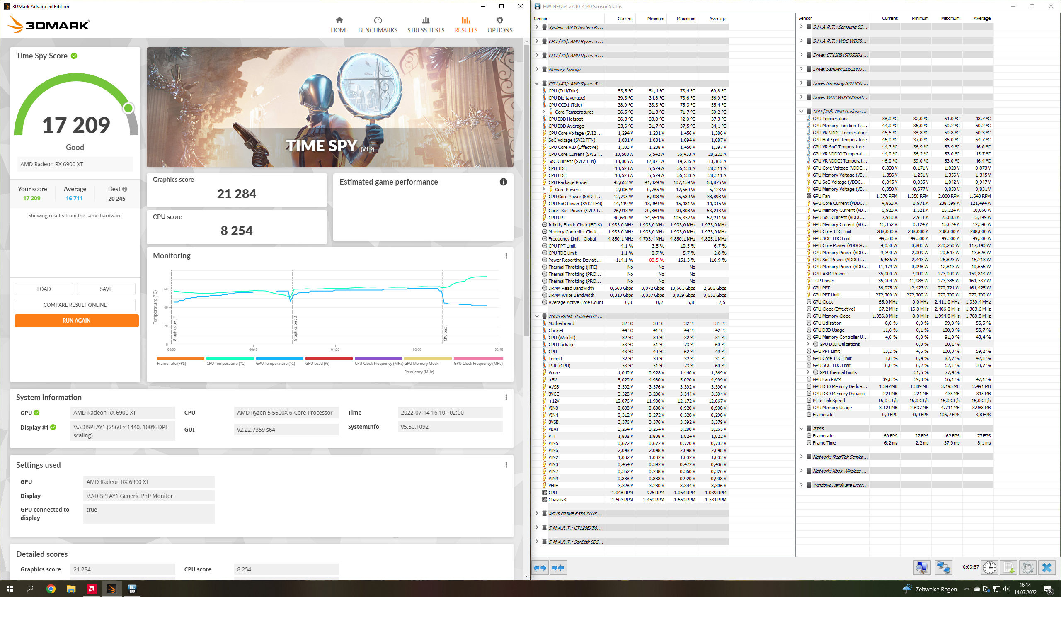Click the blue X close sensors icon
This screenshot has height=622, width=1061.
click(1046, 567)
